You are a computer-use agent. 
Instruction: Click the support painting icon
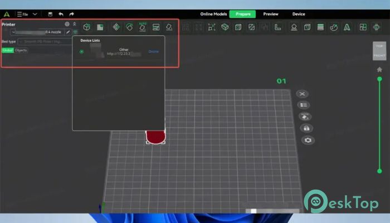(294, 27)
